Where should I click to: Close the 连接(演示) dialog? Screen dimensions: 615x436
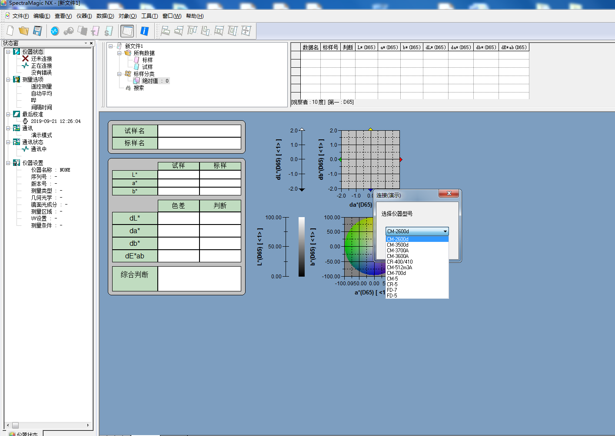[x=449, y=193]
